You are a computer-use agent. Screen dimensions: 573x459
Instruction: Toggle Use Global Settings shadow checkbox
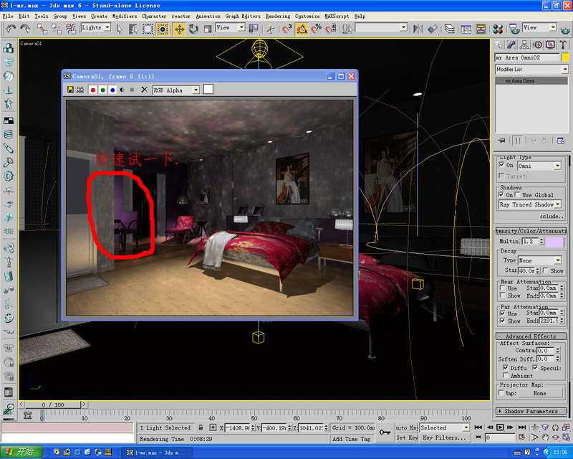(517, 194)
